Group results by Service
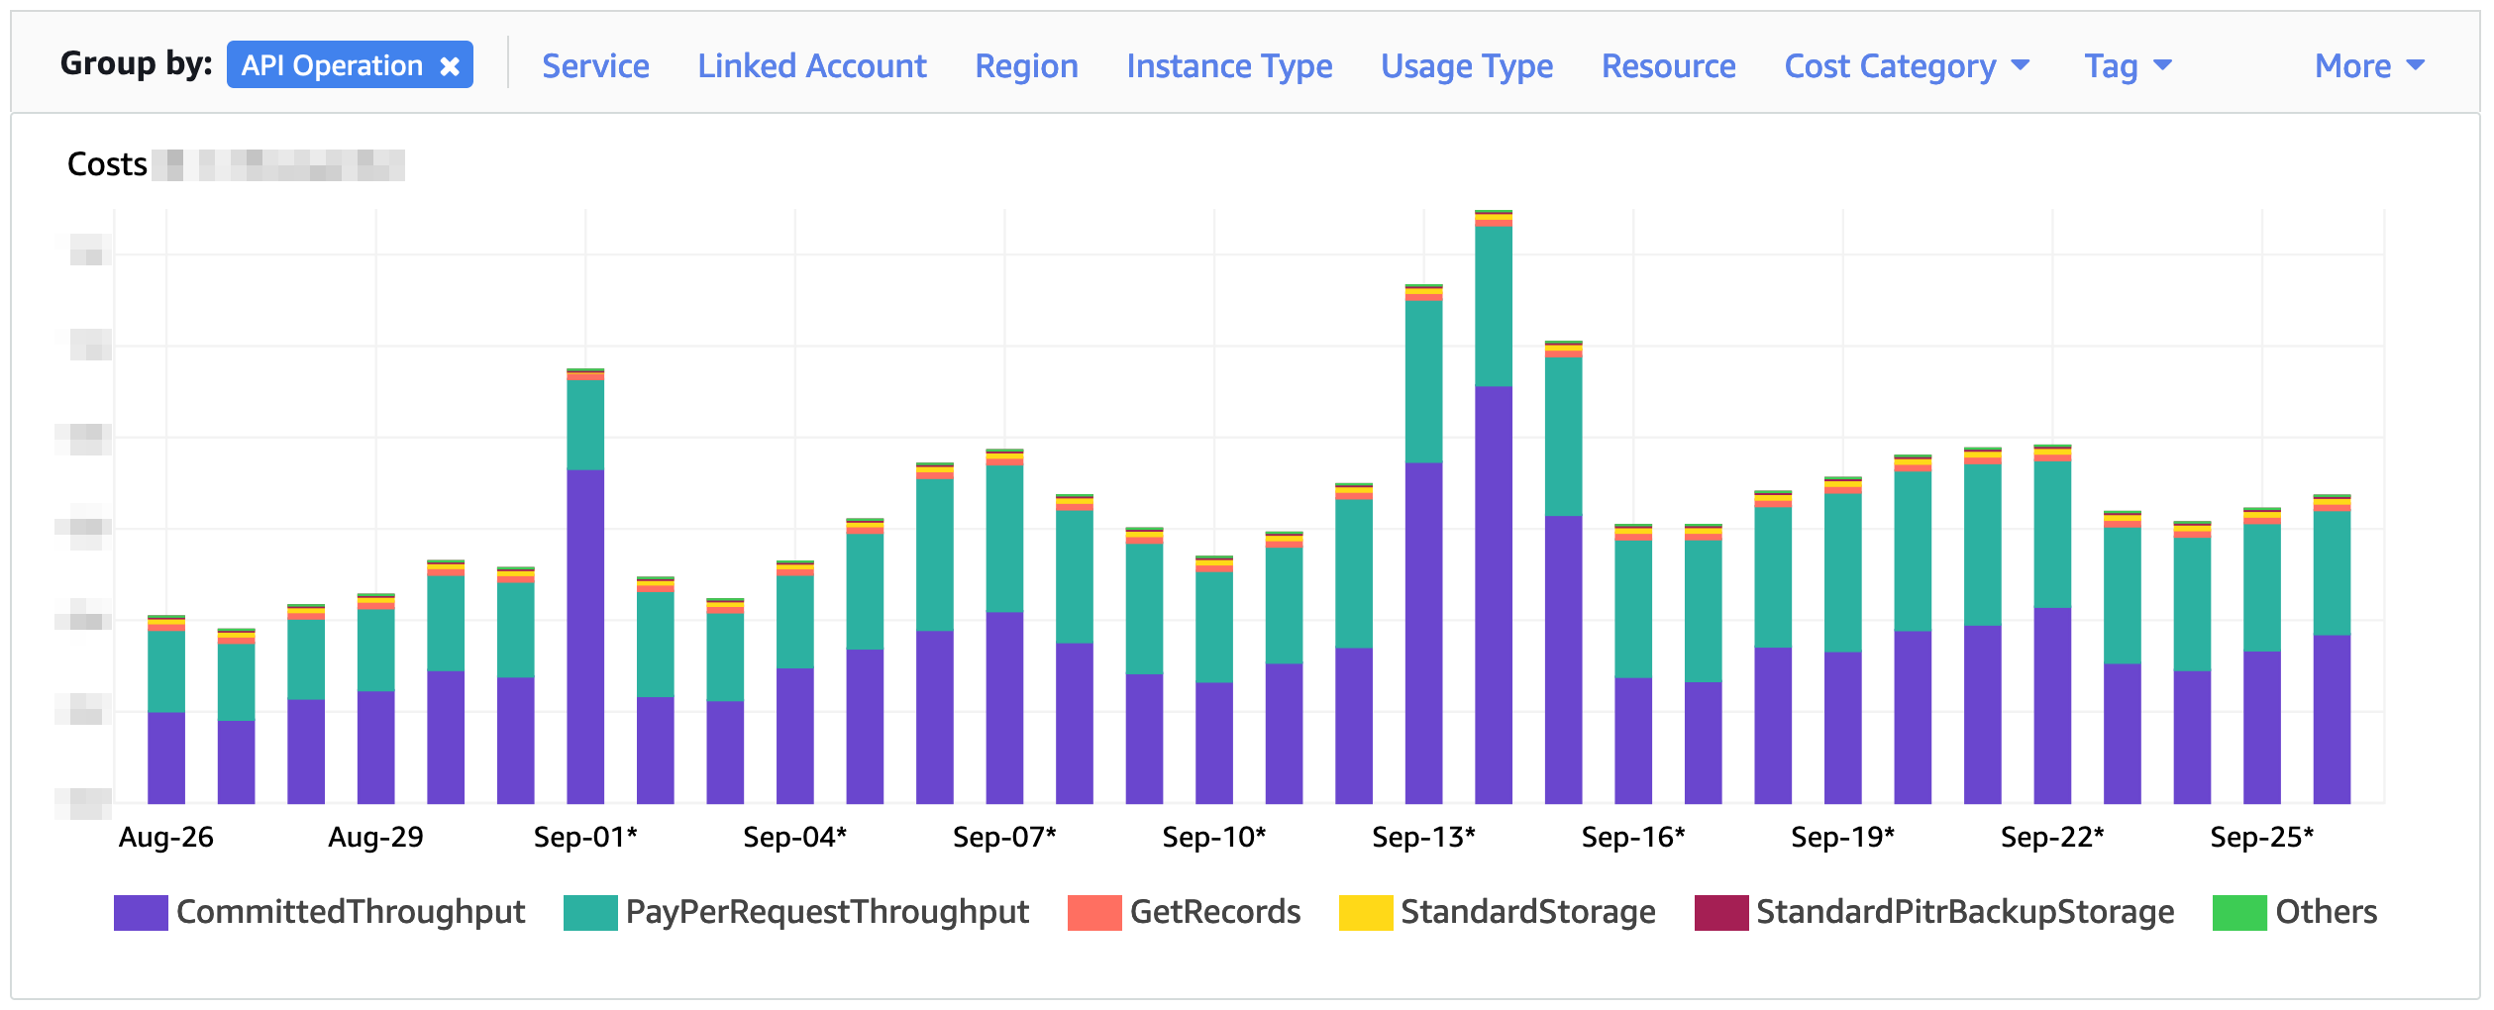Screen dimensions: 2494x1010 (x=594, y=65)
